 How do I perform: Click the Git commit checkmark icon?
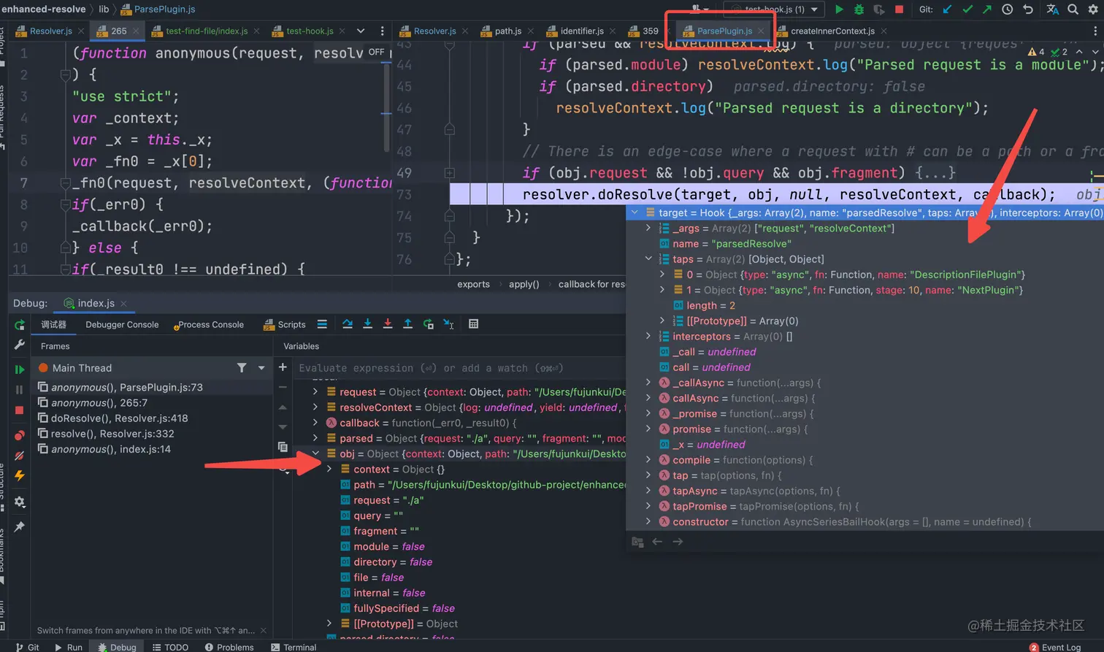point(967,9)
